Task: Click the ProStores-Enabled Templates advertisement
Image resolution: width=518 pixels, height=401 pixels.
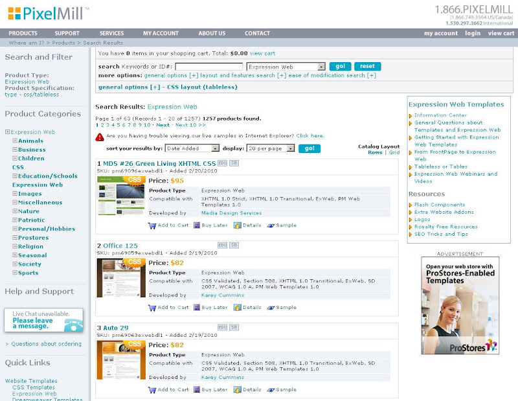Action: click(x=460, y=306)
